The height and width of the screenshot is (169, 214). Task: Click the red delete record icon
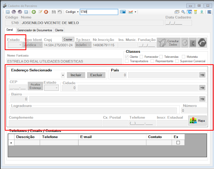(46, 12)
